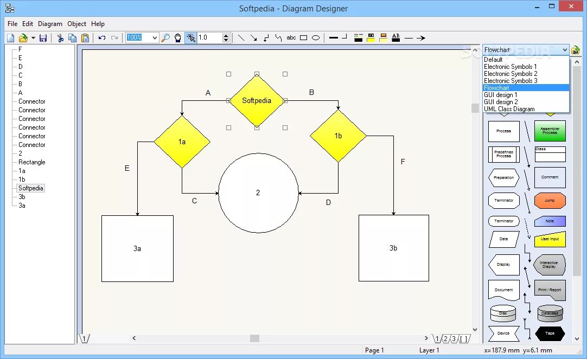This screenshot has height=359, width=587.
Task: Activate the Hand pan tool
Action: click(x=178, y=37)
